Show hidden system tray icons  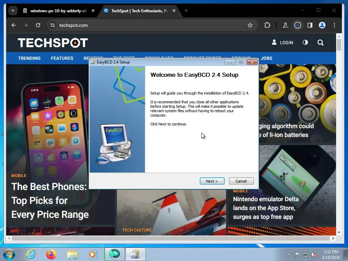(289, 255)
